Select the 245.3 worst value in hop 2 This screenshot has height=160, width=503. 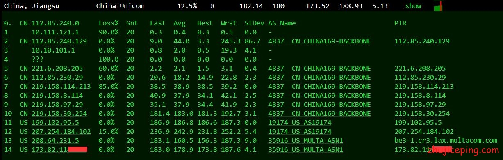click(x=230, y=41)
